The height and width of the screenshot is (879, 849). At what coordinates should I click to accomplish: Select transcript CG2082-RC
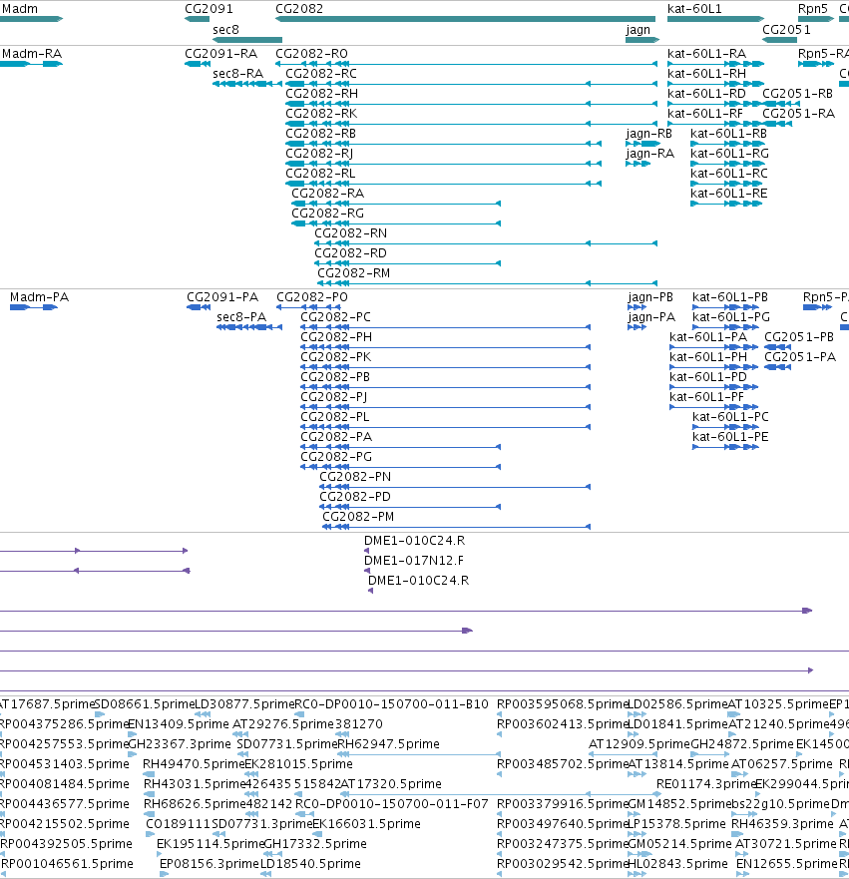click(x=321, y=74)
